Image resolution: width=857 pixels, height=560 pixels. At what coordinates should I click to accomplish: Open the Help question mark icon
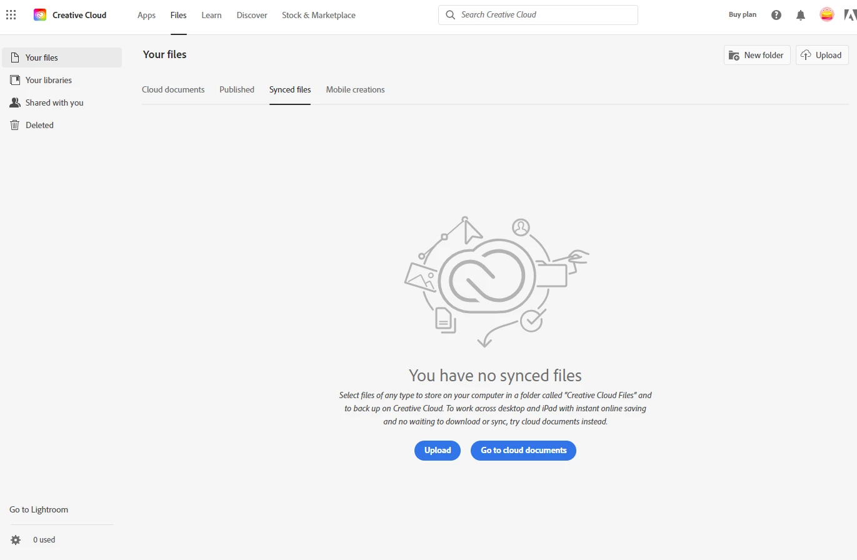(x=776, y=15)
